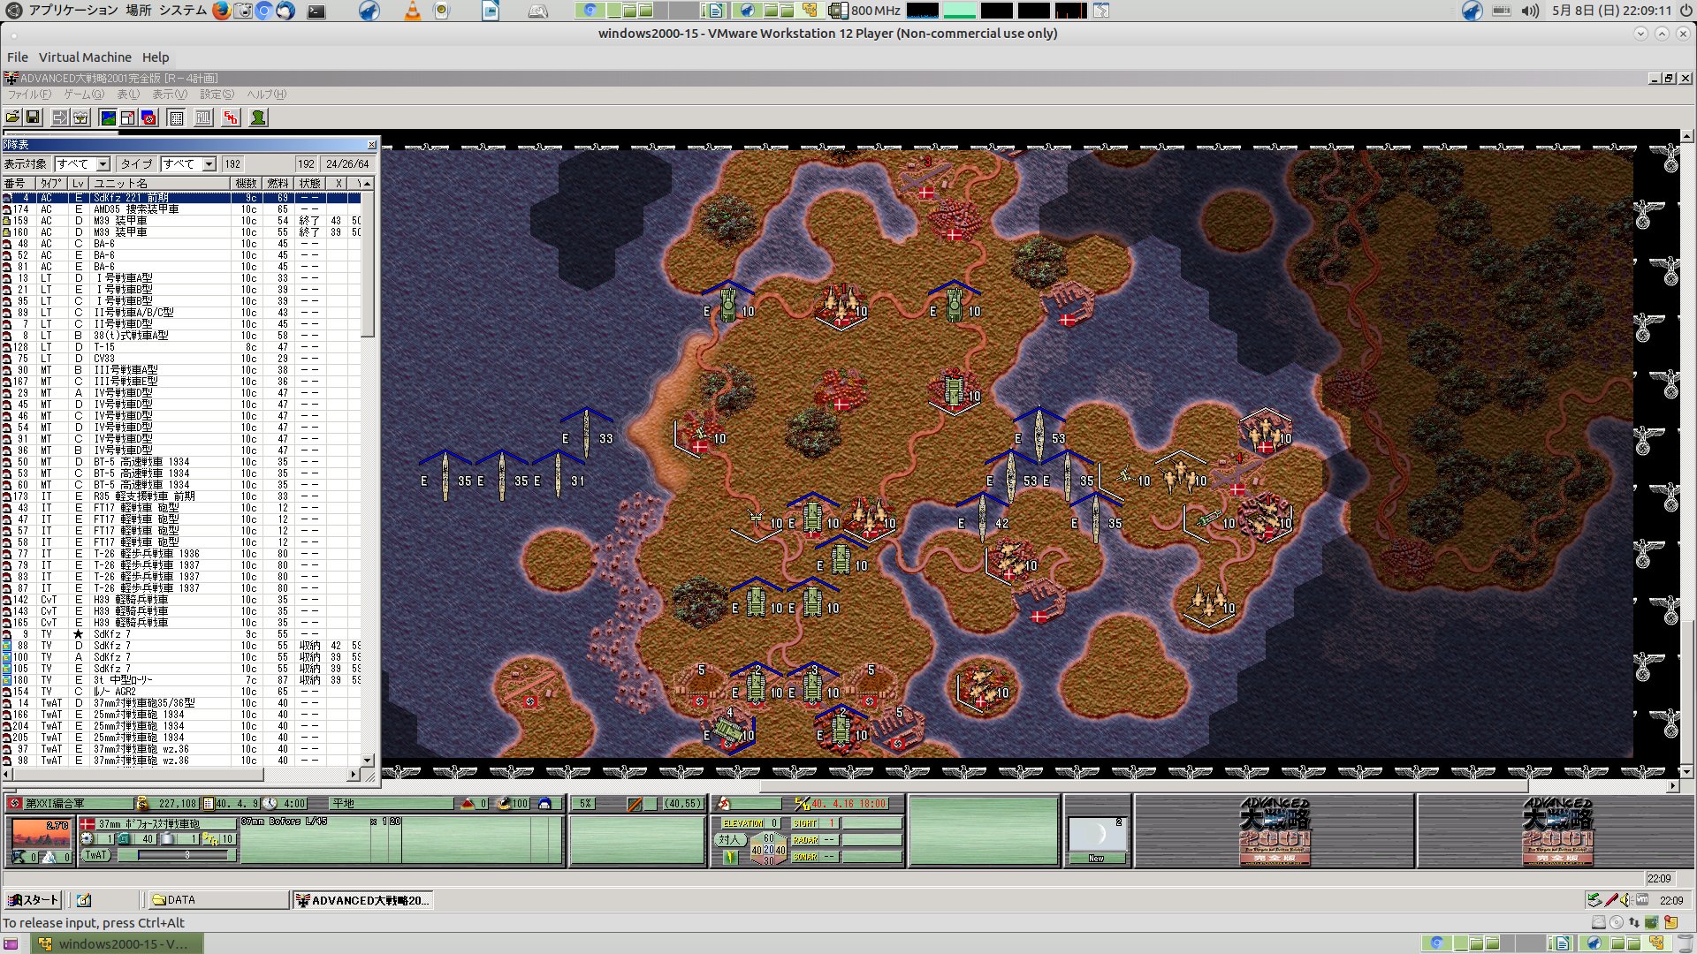The height and width of the screenshot is (954, 1697).
Task: Select the AMD35 捜索装甲車 row
Action: [x=182, y=209]
